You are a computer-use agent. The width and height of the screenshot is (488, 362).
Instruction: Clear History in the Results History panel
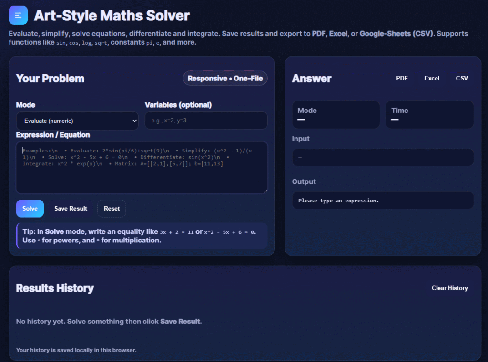click(449, 288)
